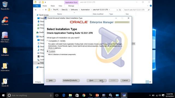The height and width of the screenshot is (98, 175).
Task: Open Settings gear on taskbar
Action: [x=110, y=95]
